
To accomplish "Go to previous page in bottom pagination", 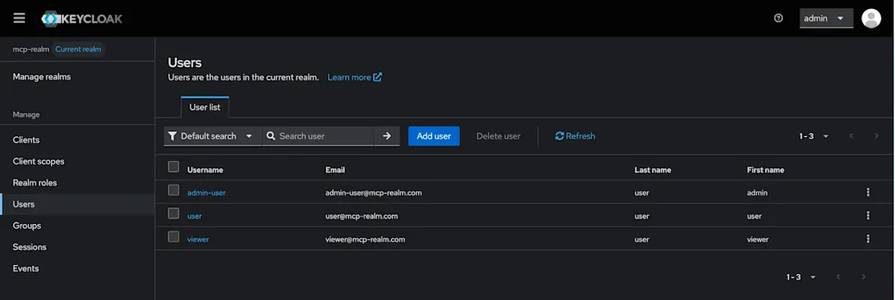I will pyautogui.click(x=838, y=277).
